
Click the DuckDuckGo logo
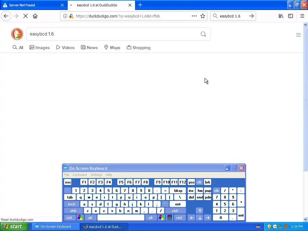pyautogui.click(x=17, y=34)
